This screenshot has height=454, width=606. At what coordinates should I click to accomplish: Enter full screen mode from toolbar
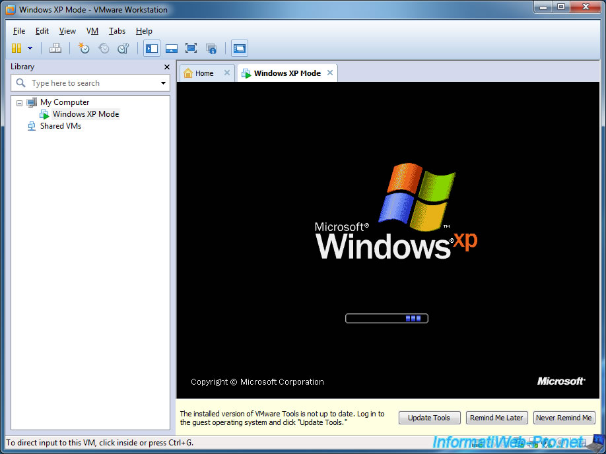(x=191, y=48)
